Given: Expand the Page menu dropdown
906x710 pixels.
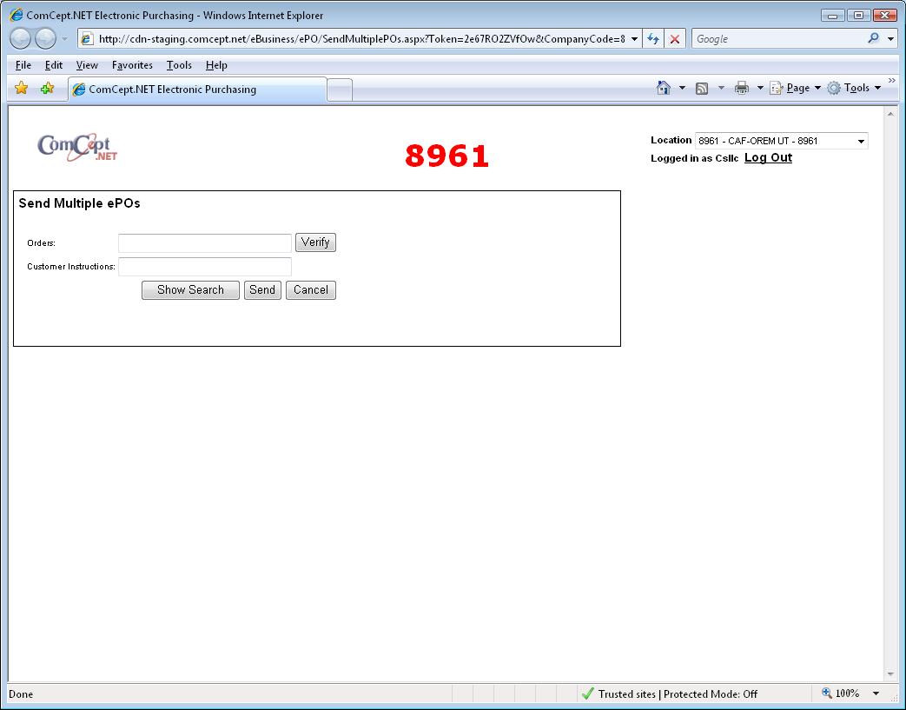Looking at the screenshot, I should (817, 88).
